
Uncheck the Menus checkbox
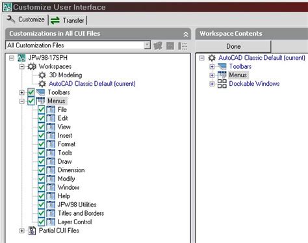[x=31, y=101]
